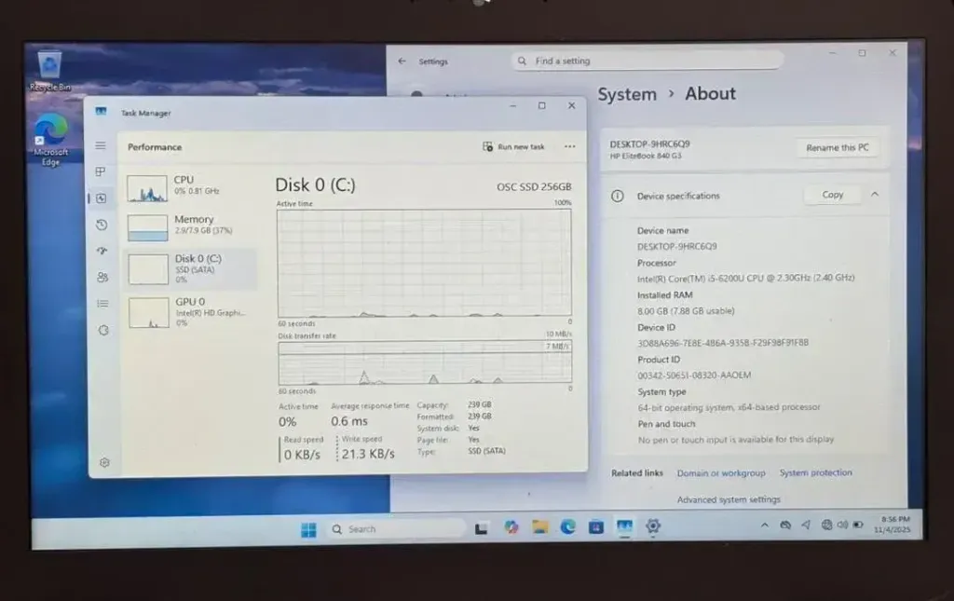Open Users page in Task Manager sidebar

pos(102,277)
